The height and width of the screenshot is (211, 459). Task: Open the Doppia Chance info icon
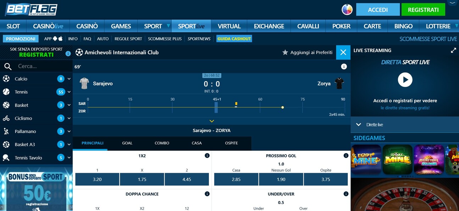click(x=207, y=194)
